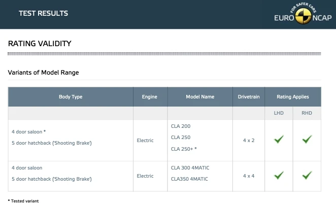Select the Body Type column header

point(71,97)
